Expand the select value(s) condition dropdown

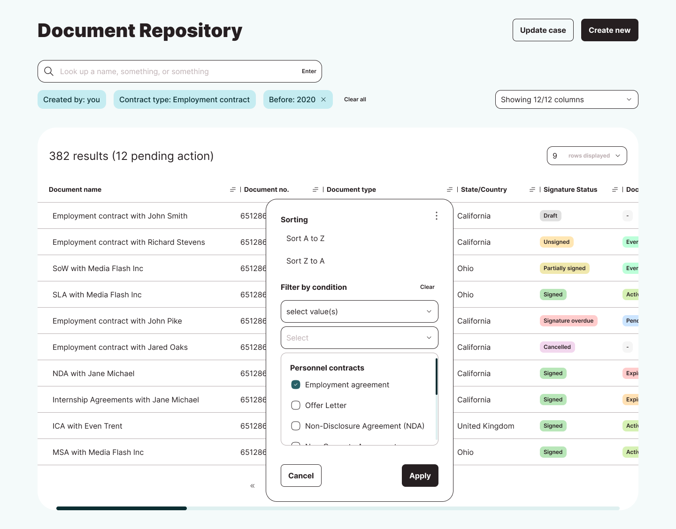coord(359,311)
